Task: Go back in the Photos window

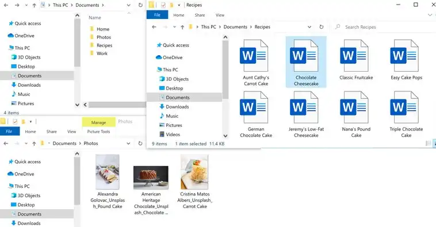Action: (x=6, y=143)
